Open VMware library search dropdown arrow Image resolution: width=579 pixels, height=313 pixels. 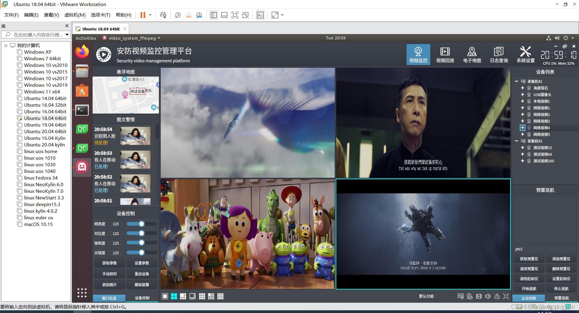[x=67, y=35]
